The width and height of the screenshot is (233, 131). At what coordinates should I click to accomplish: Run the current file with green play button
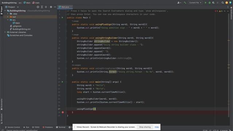coord(205,3)
